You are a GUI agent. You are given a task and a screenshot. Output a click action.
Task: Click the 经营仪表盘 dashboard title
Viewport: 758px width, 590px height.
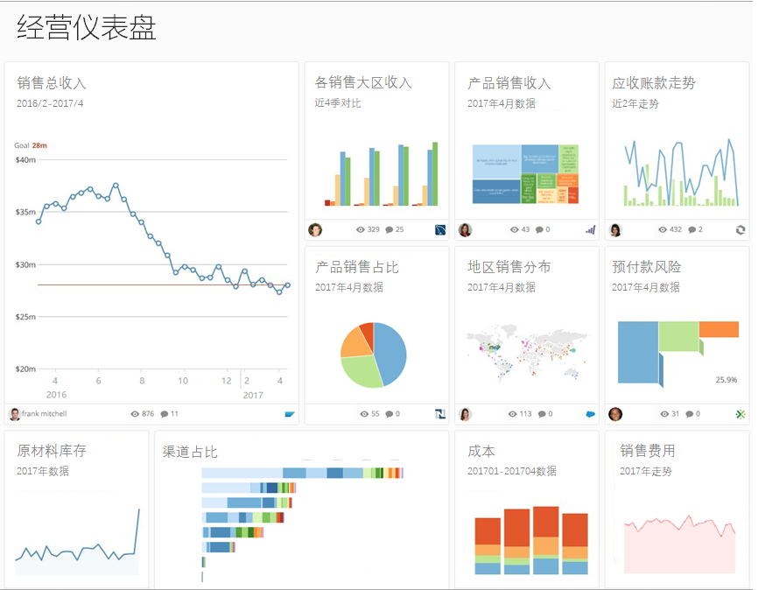86,28
